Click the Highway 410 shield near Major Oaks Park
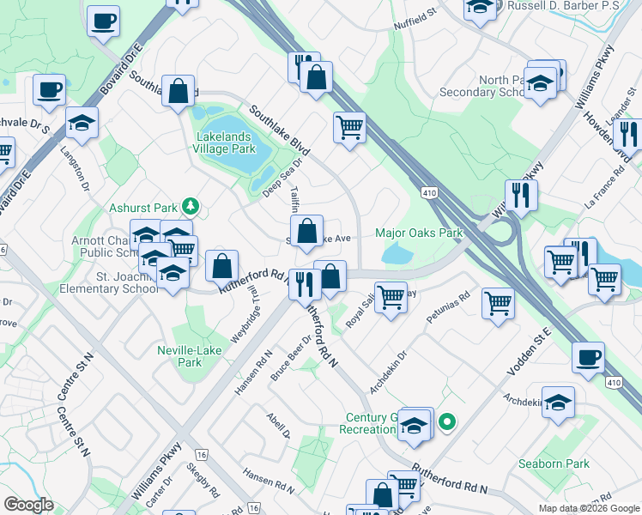642x515 pixels. coord(429,192)
